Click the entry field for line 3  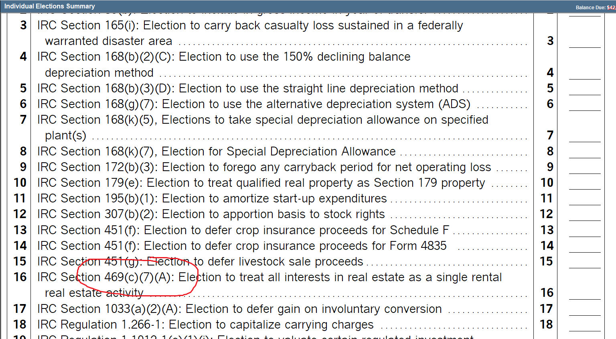coord(585,41)
